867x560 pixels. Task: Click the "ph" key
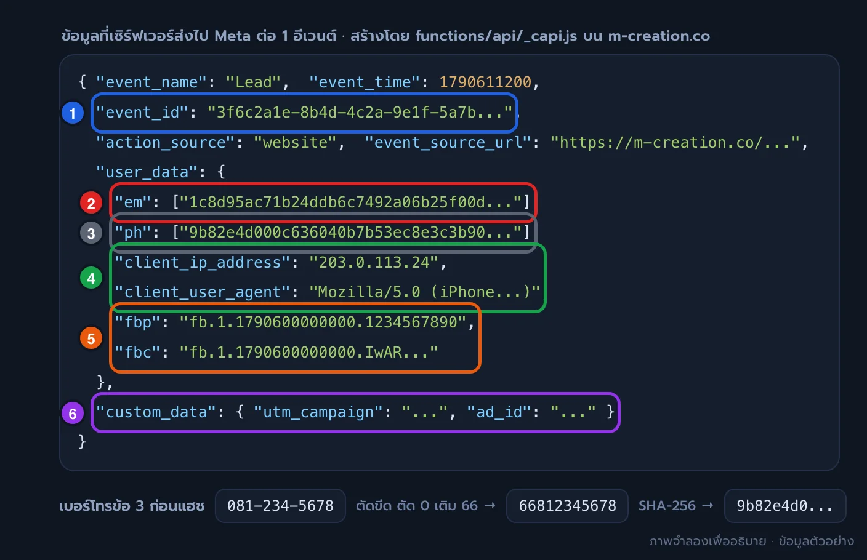132,233
